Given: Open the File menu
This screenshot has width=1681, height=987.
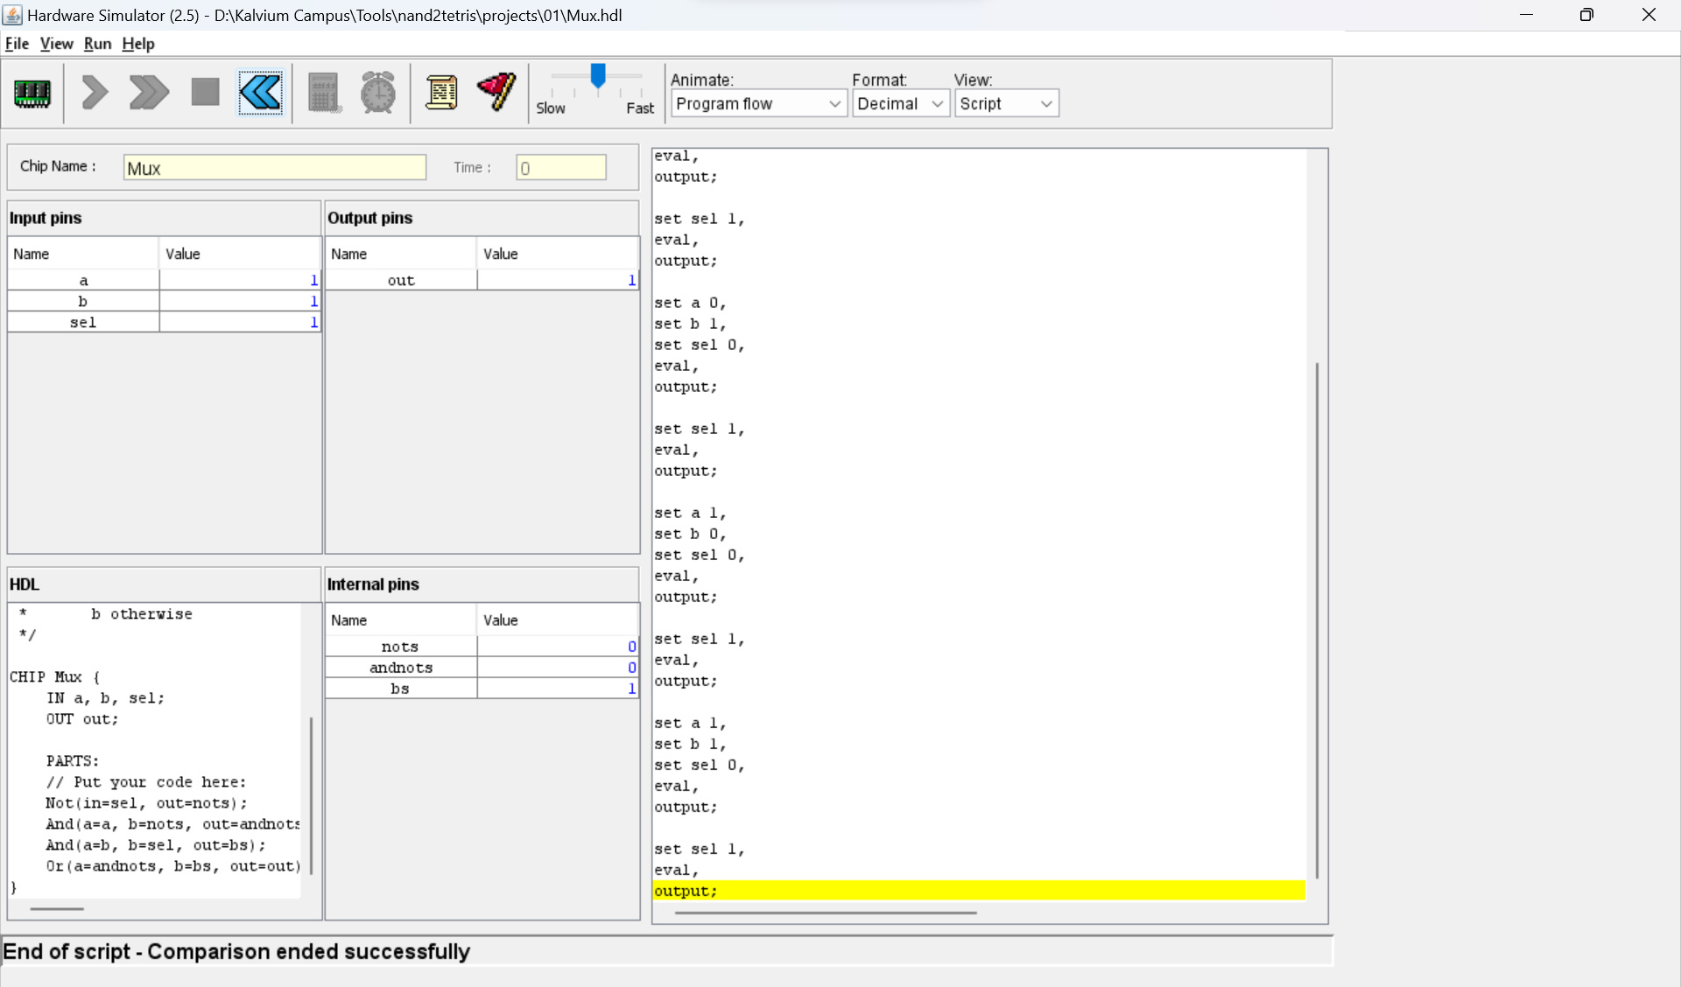Looking at the screenshot, I should (x=16, y=44).
